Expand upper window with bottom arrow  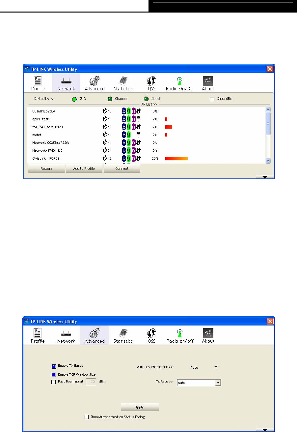265,177
